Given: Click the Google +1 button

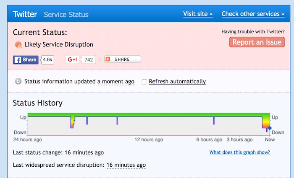Looking at the screenshot, I should (x=72, y=59).
